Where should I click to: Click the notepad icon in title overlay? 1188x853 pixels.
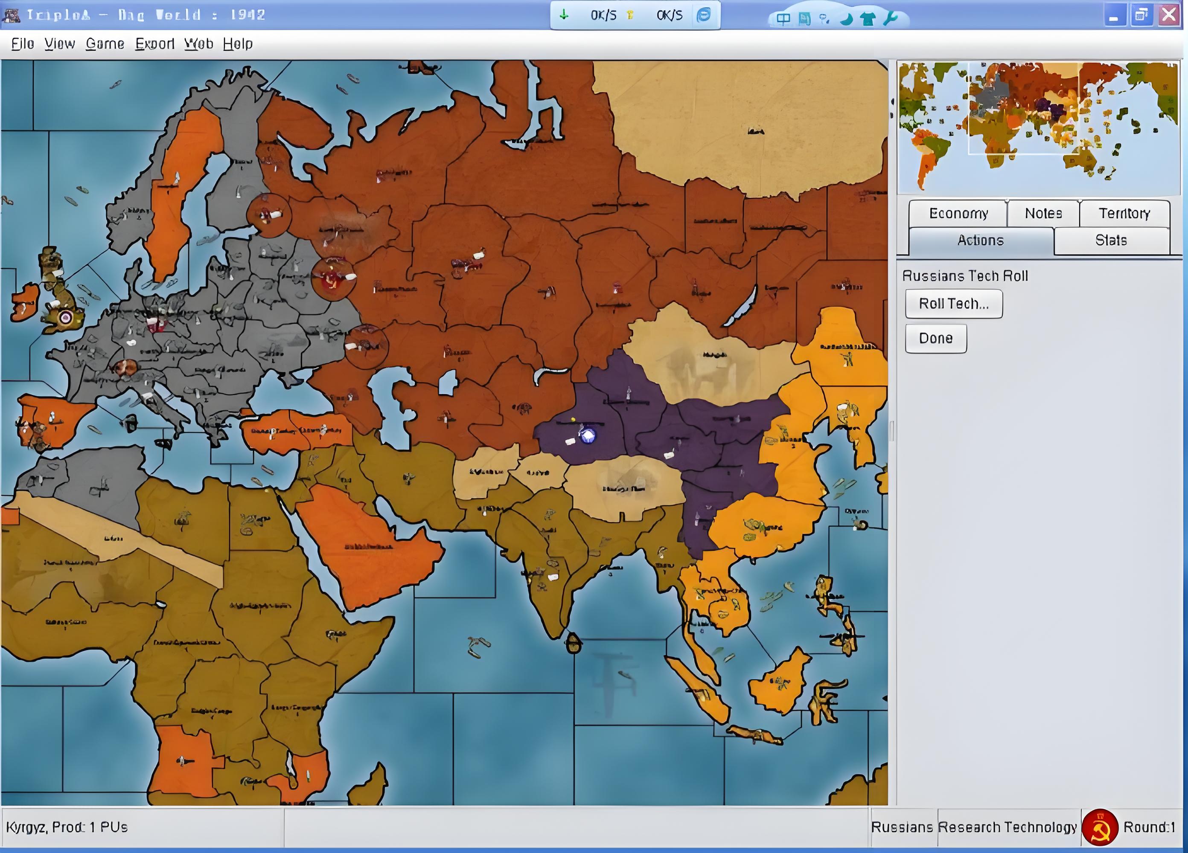click(x=804, y=19)
